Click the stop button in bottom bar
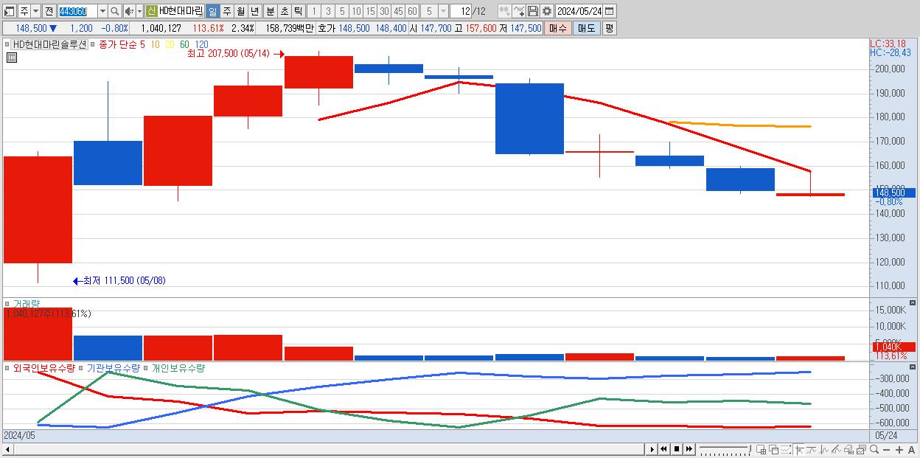The height and width of the screenshot is (458, 920). 676,449
